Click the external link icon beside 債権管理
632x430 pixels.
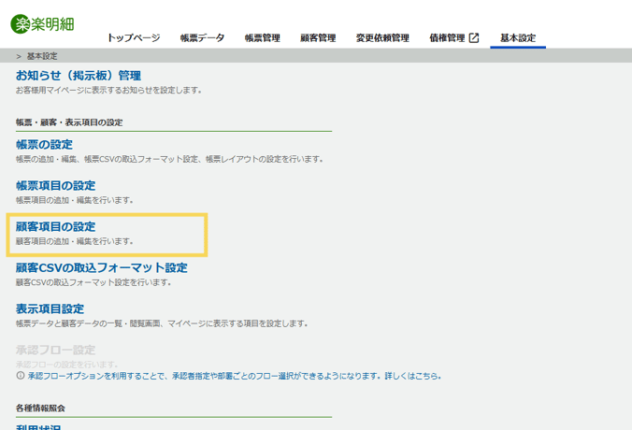click(474, 38)
